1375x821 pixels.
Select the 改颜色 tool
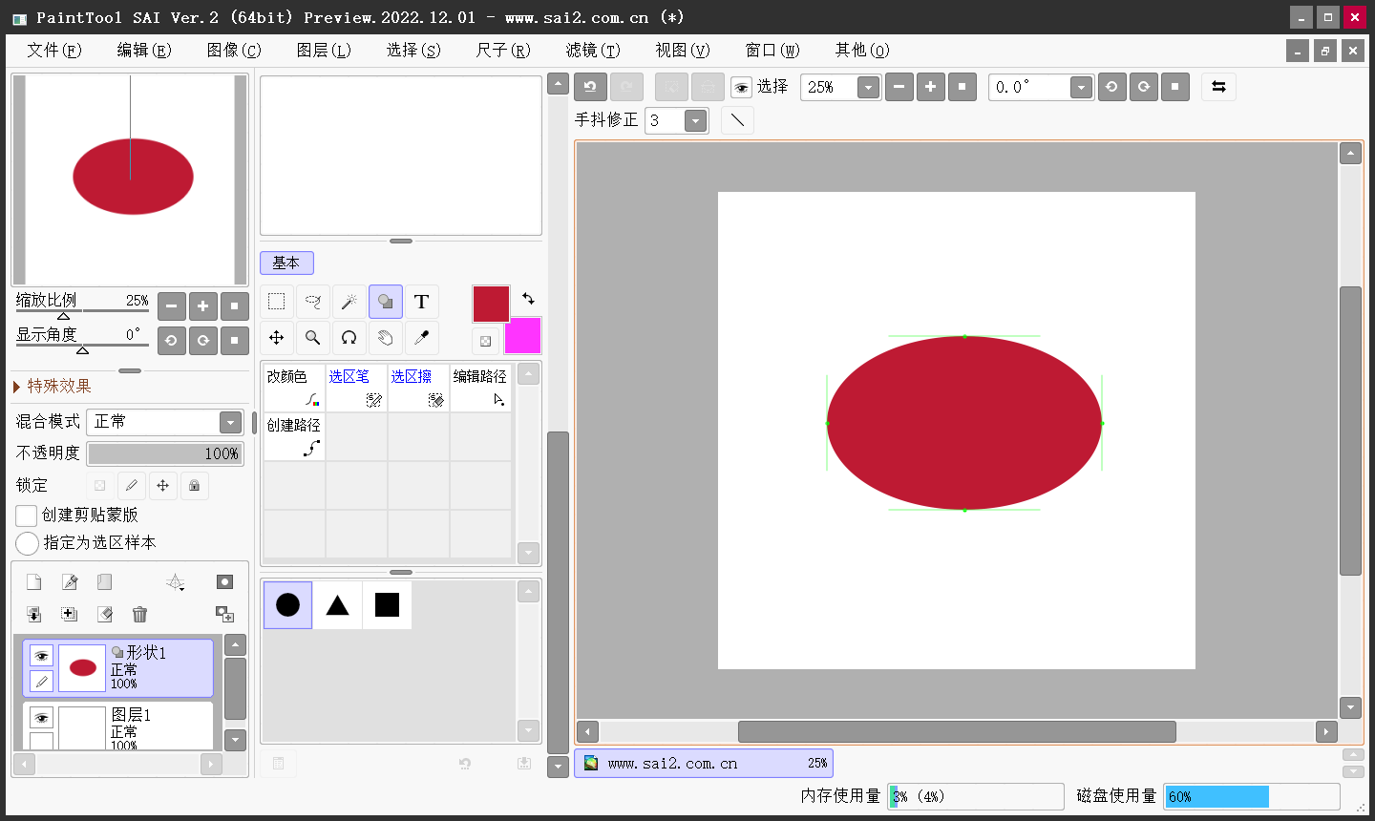pyautogui.click(x=294, y=388)
